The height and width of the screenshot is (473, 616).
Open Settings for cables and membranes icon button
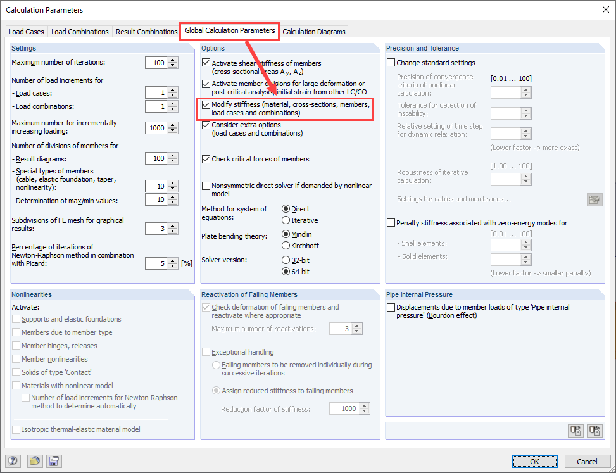coord(594,199)
